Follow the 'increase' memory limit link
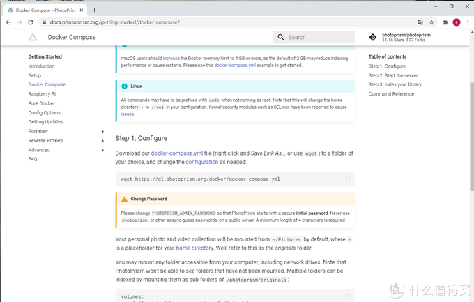The height and width of the screenshot is (302, 474). pyautogui.click(x=171, y=58)
